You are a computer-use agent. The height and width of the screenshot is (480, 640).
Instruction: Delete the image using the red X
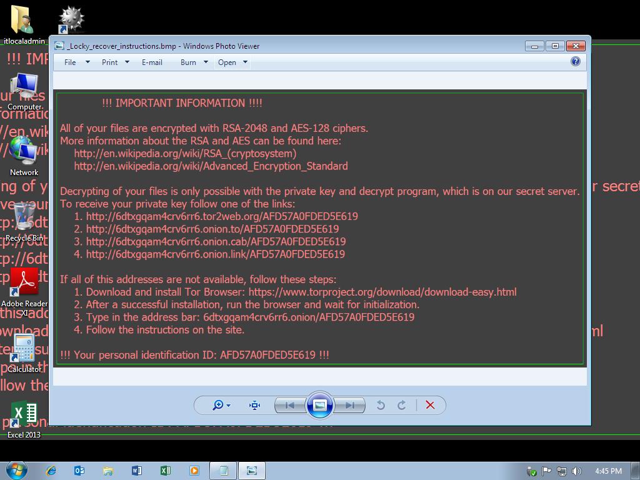click(x=430, y=405)
